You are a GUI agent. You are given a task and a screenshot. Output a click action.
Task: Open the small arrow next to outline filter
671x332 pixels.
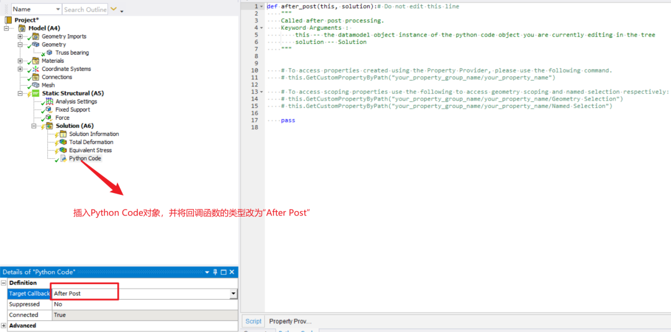click(x=122, y=11)
